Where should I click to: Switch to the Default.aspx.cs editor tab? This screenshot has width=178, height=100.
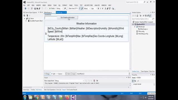[48, 12]
